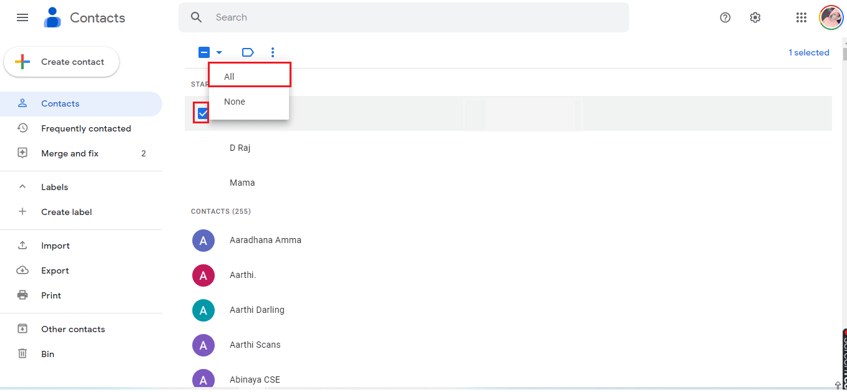The width and height of the screenshot is (847, 392).
Task: Open Merge and fix suggestions
Action: point(70,153)
